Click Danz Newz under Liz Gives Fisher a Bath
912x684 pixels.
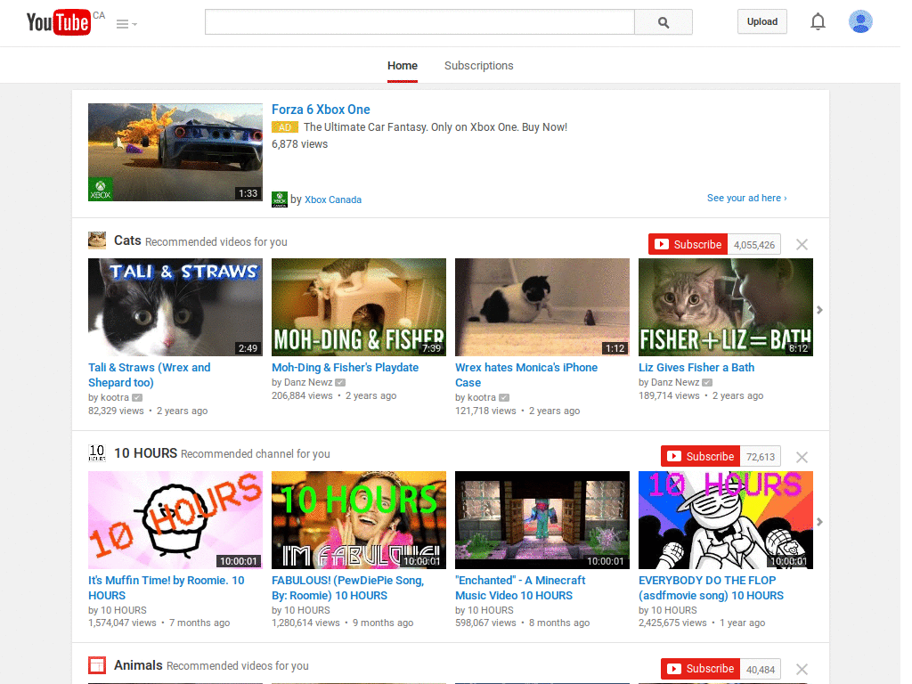point(675,382)
